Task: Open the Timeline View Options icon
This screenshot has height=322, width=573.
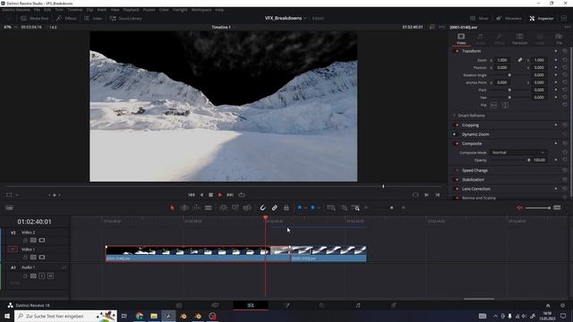Action: coord(10,208)
